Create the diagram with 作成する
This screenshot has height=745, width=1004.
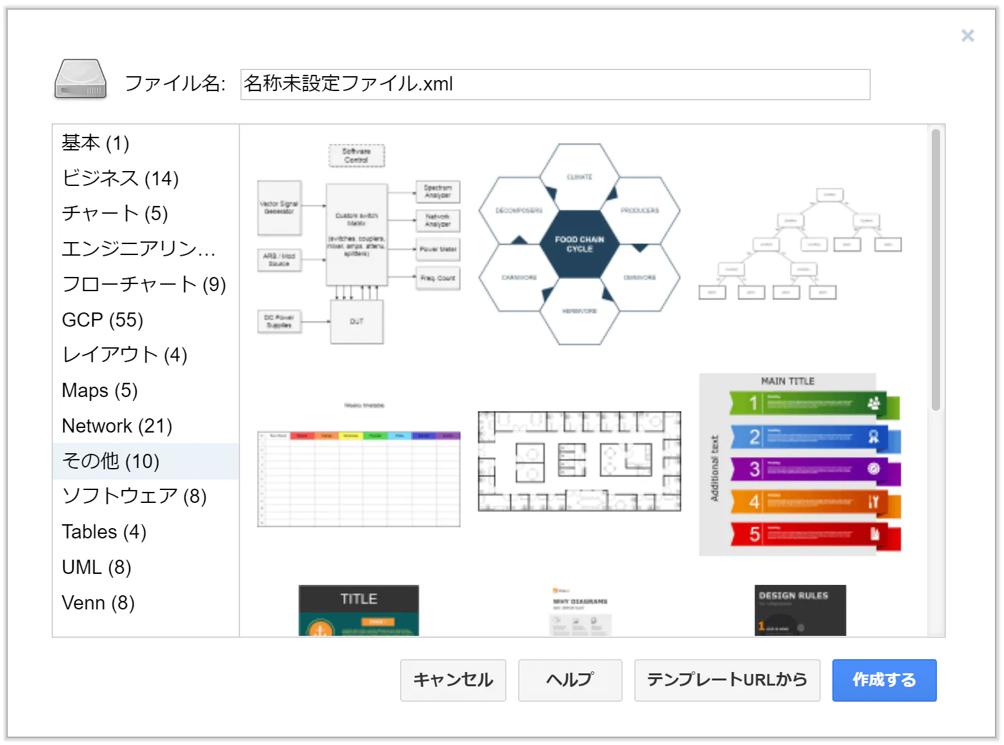(884, 680)
